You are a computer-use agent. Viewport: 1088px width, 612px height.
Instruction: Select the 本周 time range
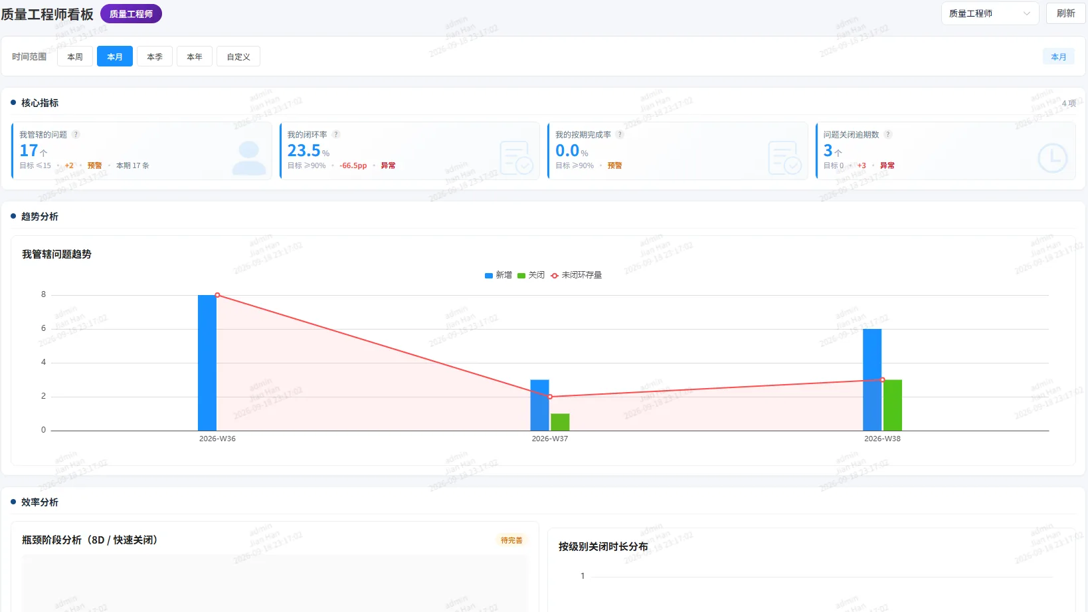[x=75, y=56]
